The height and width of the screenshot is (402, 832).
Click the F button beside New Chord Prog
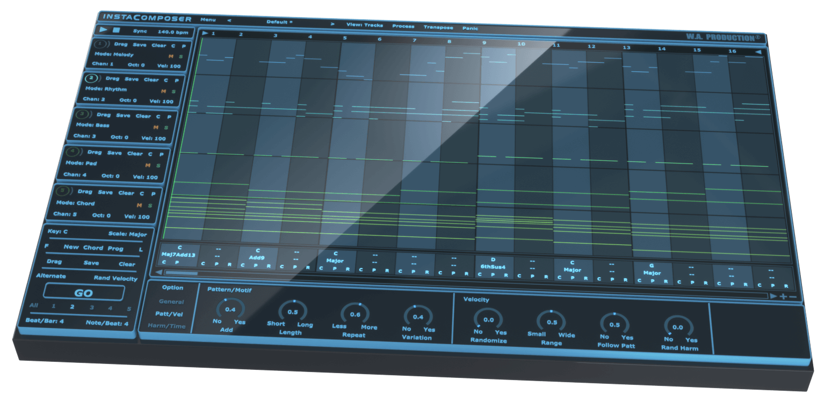point(47,247)
